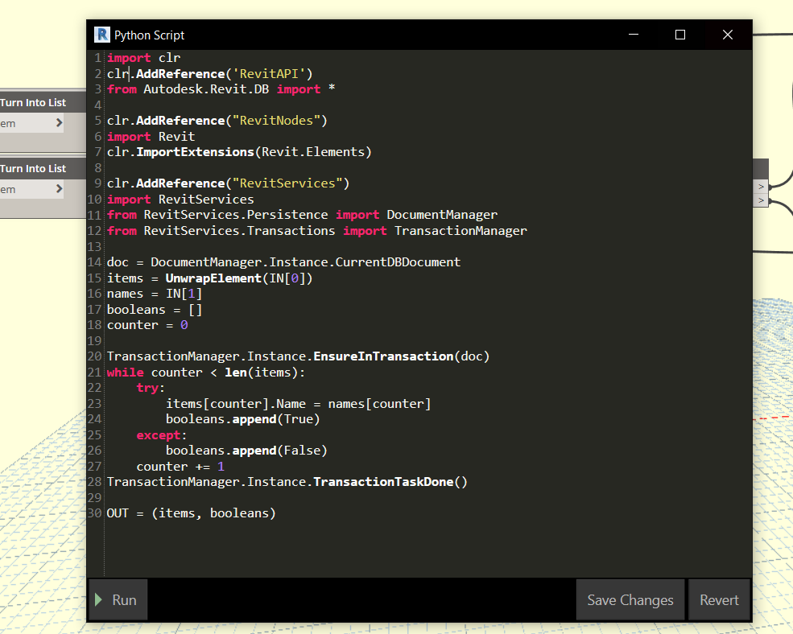The image size is (793, 634).
Task: Save Changes to the script
Action: coord(630,599)
